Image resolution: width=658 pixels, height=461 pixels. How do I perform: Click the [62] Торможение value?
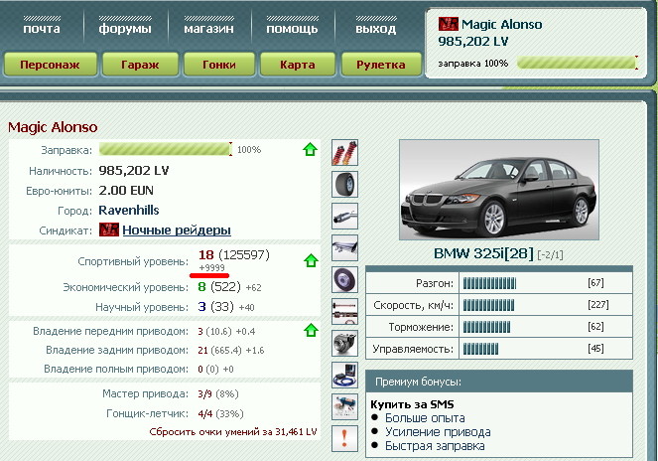595,326
